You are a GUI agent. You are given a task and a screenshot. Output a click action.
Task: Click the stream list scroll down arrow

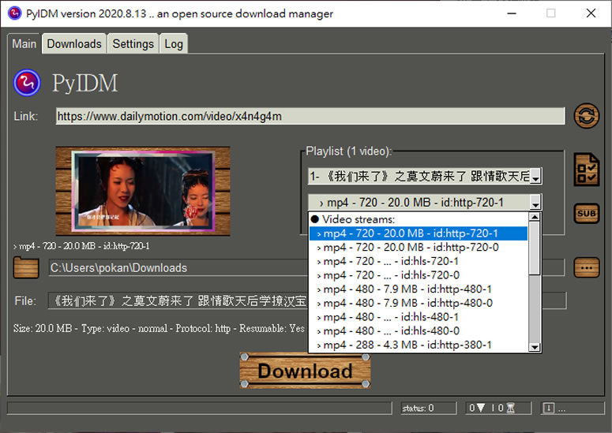pos(535,347)
